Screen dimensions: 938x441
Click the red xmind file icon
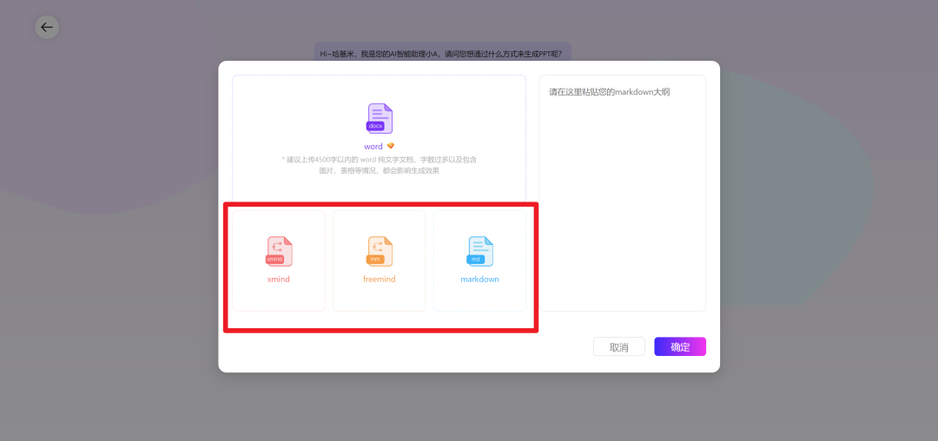coord(279,251)
